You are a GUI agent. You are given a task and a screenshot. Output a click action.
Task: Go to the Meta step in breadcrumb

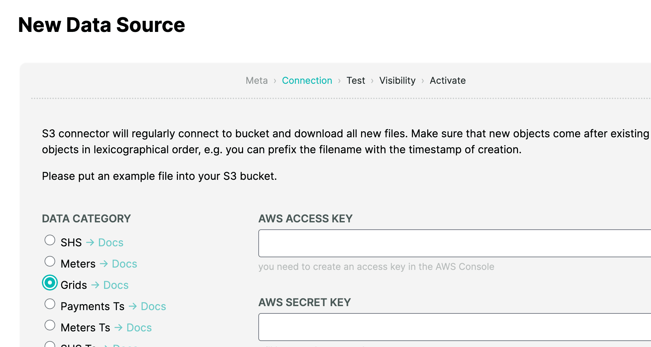(256, 80)
